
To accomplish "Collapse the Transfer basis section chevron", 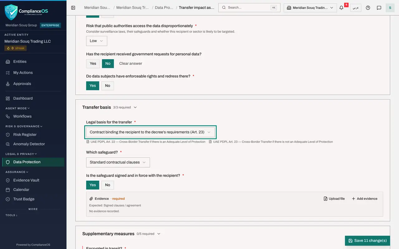I will tap(135, 107).
